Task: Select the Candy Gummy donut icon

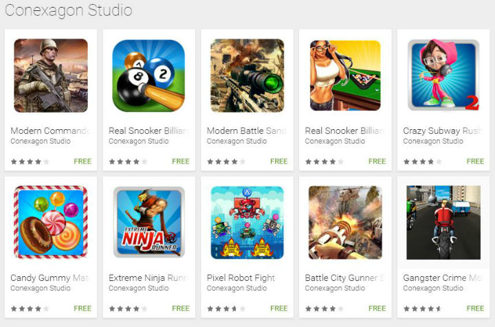Action: coord(51,223)
